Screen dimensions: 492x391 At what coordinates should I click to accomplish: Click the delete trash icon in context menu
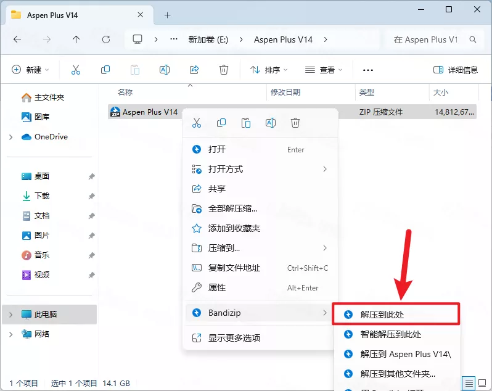pos(295,123)
